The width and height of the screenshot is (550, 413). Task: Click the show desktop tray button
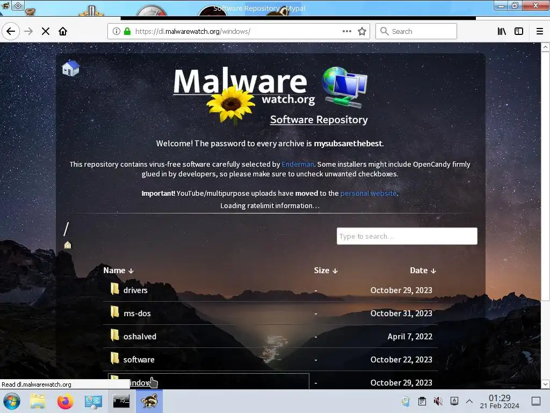(x=536, y=401)
